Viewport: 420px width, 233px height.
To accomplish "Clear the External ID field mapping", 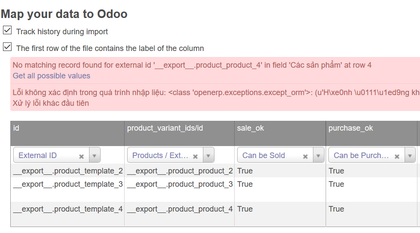I will click(x=81, y=156).
